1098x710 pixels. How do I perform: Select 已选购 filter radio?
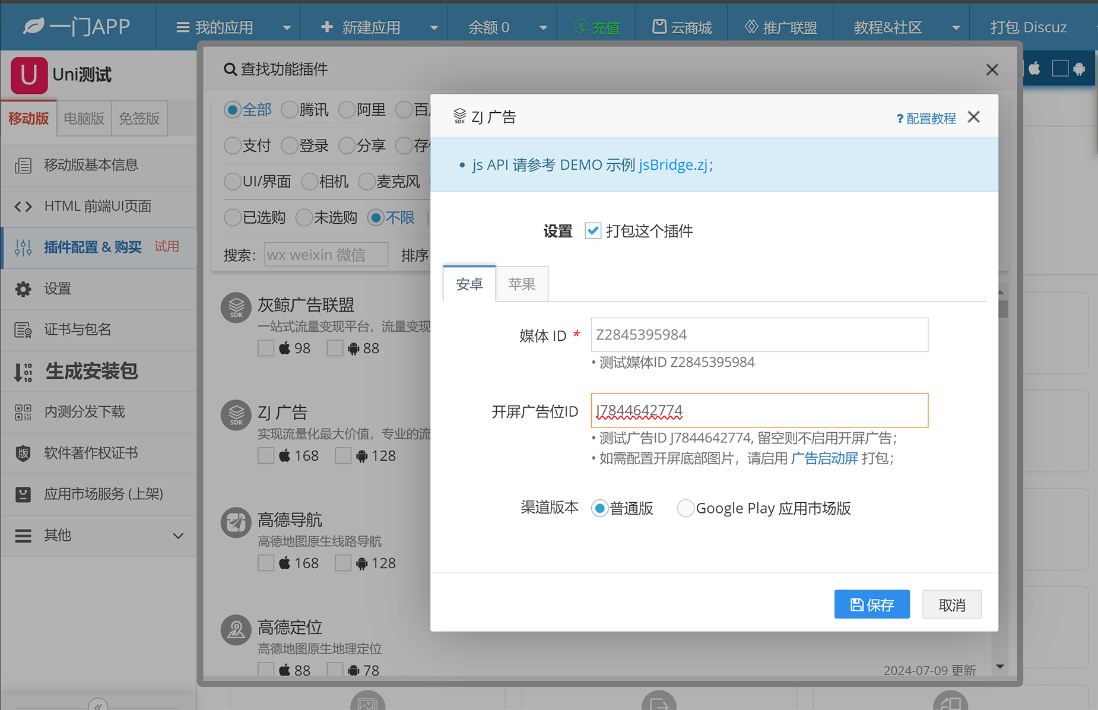232,218
